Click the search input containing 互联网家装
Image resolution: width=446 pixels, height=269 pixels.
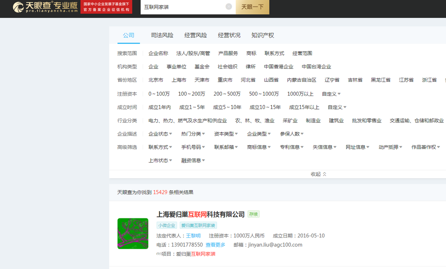point(183,7)
